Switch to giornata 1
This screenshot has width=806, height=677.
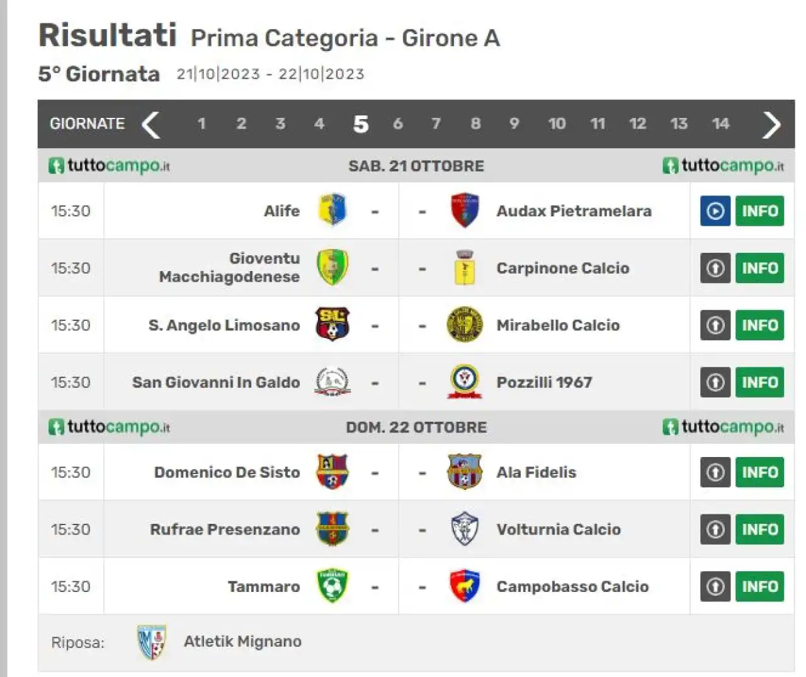click(201, 124)
